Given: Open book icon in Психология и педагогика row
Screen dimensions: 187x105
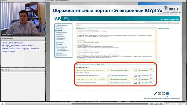Looking at the screenshot, I should 135,83.
